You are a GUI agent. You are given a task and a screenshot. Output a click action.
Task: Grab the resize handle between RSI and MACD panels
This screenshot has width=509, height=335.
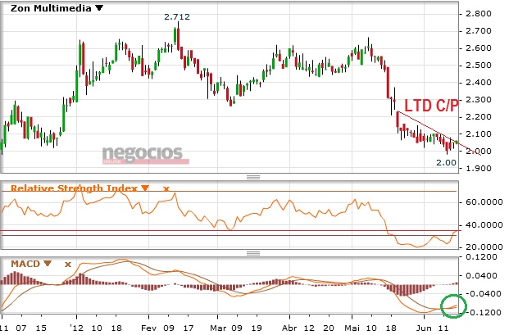point(253,253)
